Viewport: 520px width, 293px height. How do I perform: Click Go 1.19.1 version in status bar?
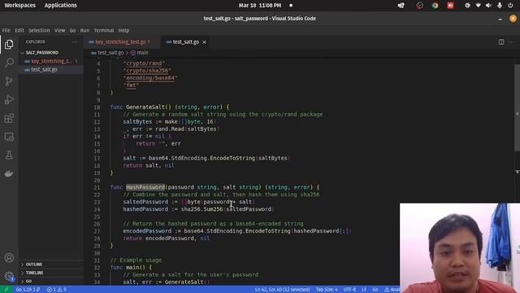[28, 290]
